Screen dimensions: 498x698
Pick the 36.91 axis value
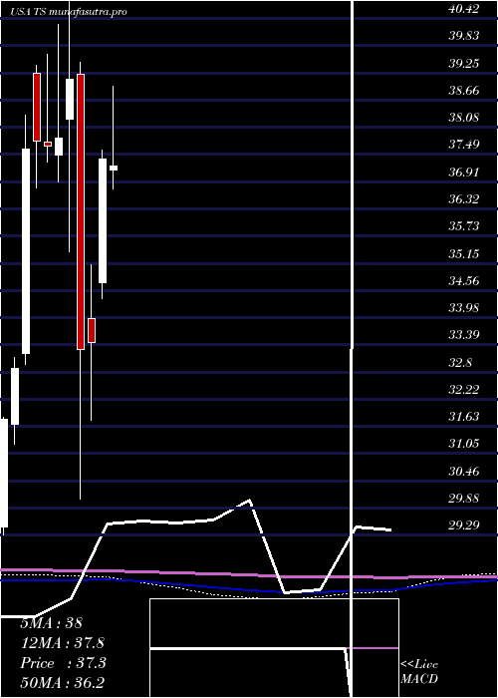[464, 173]
